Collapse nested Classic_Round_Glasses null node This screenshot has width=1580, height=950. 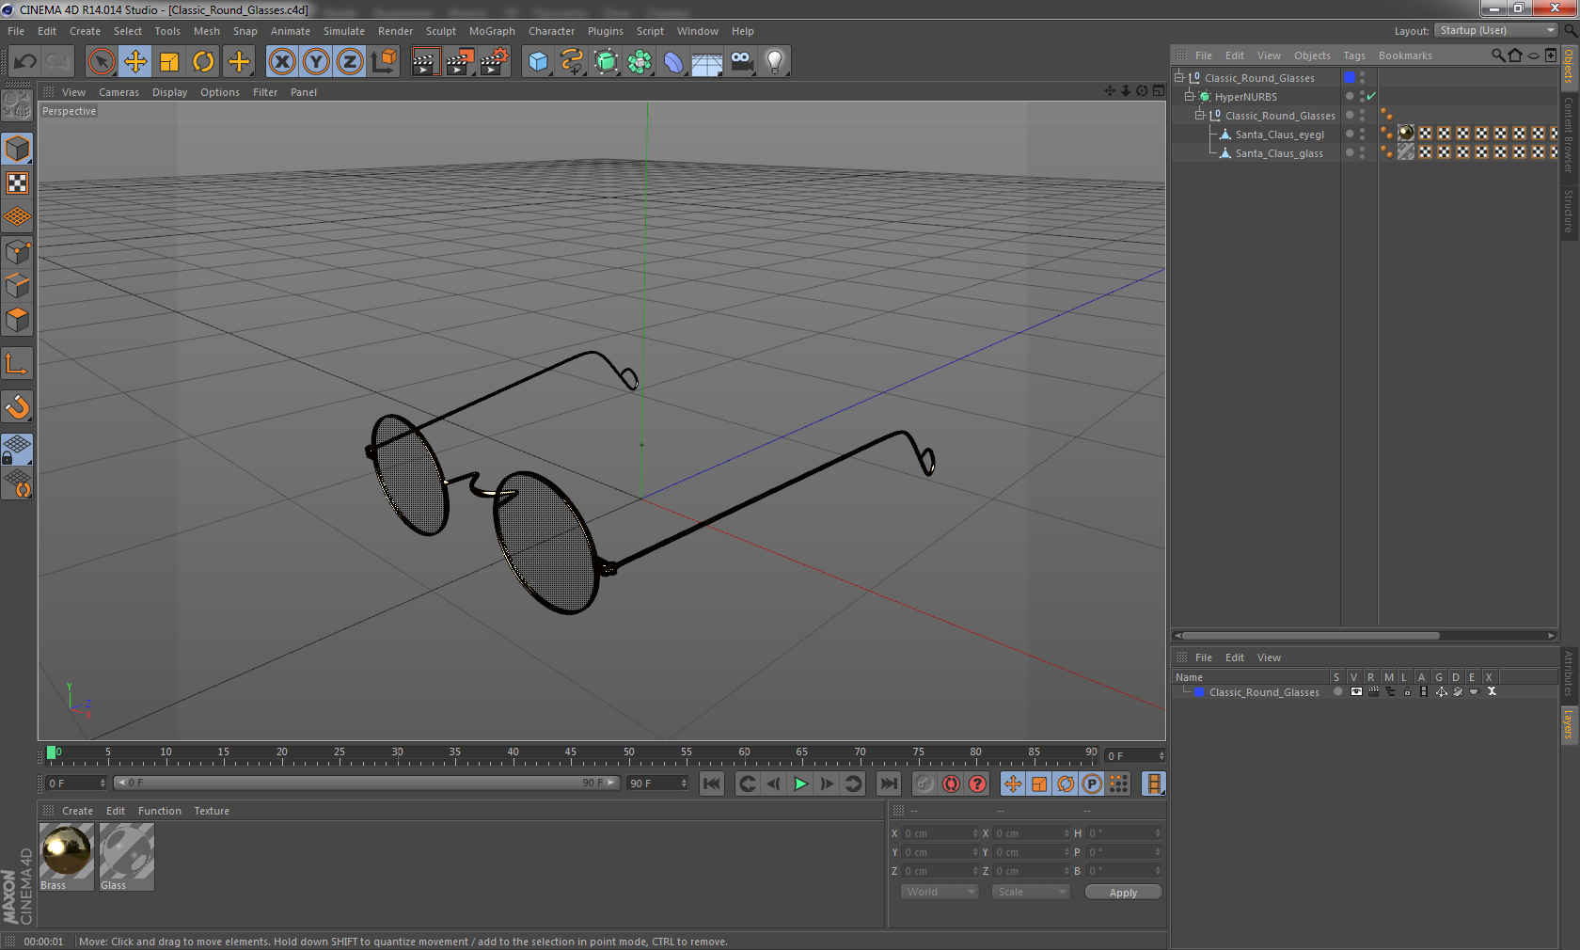[x=1199, y=115]
